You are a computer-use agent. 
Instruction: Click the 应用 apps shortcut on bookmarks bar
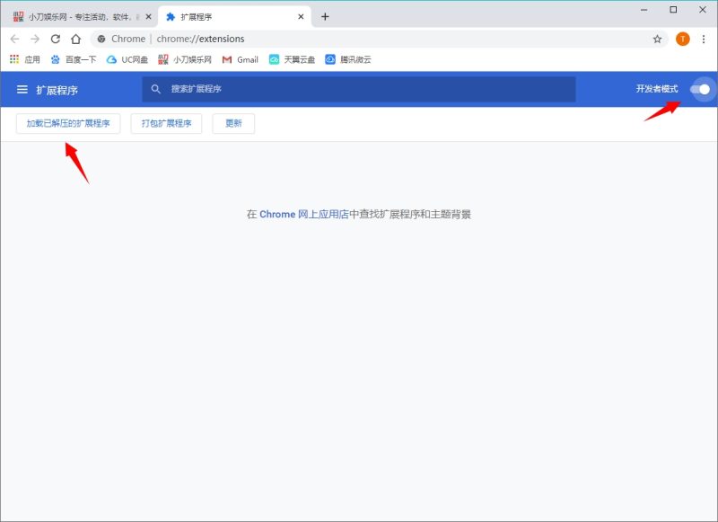click(x=25, y=61)
